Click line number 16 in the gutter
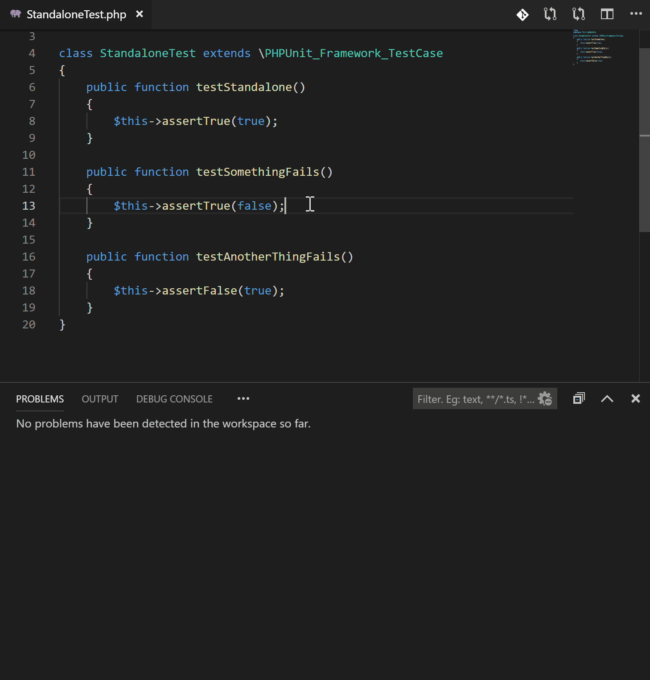This screenshot has height=680, width=650. pos(29,257)
